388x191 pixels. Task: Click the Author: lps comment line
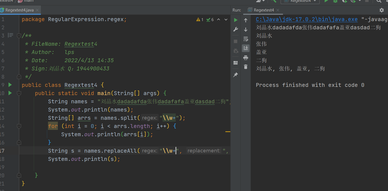click(50, 52)
